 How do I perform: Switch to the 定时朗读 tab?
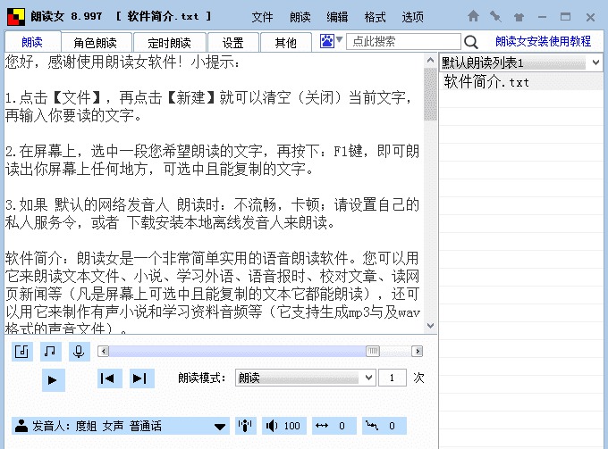click(170, 43)
